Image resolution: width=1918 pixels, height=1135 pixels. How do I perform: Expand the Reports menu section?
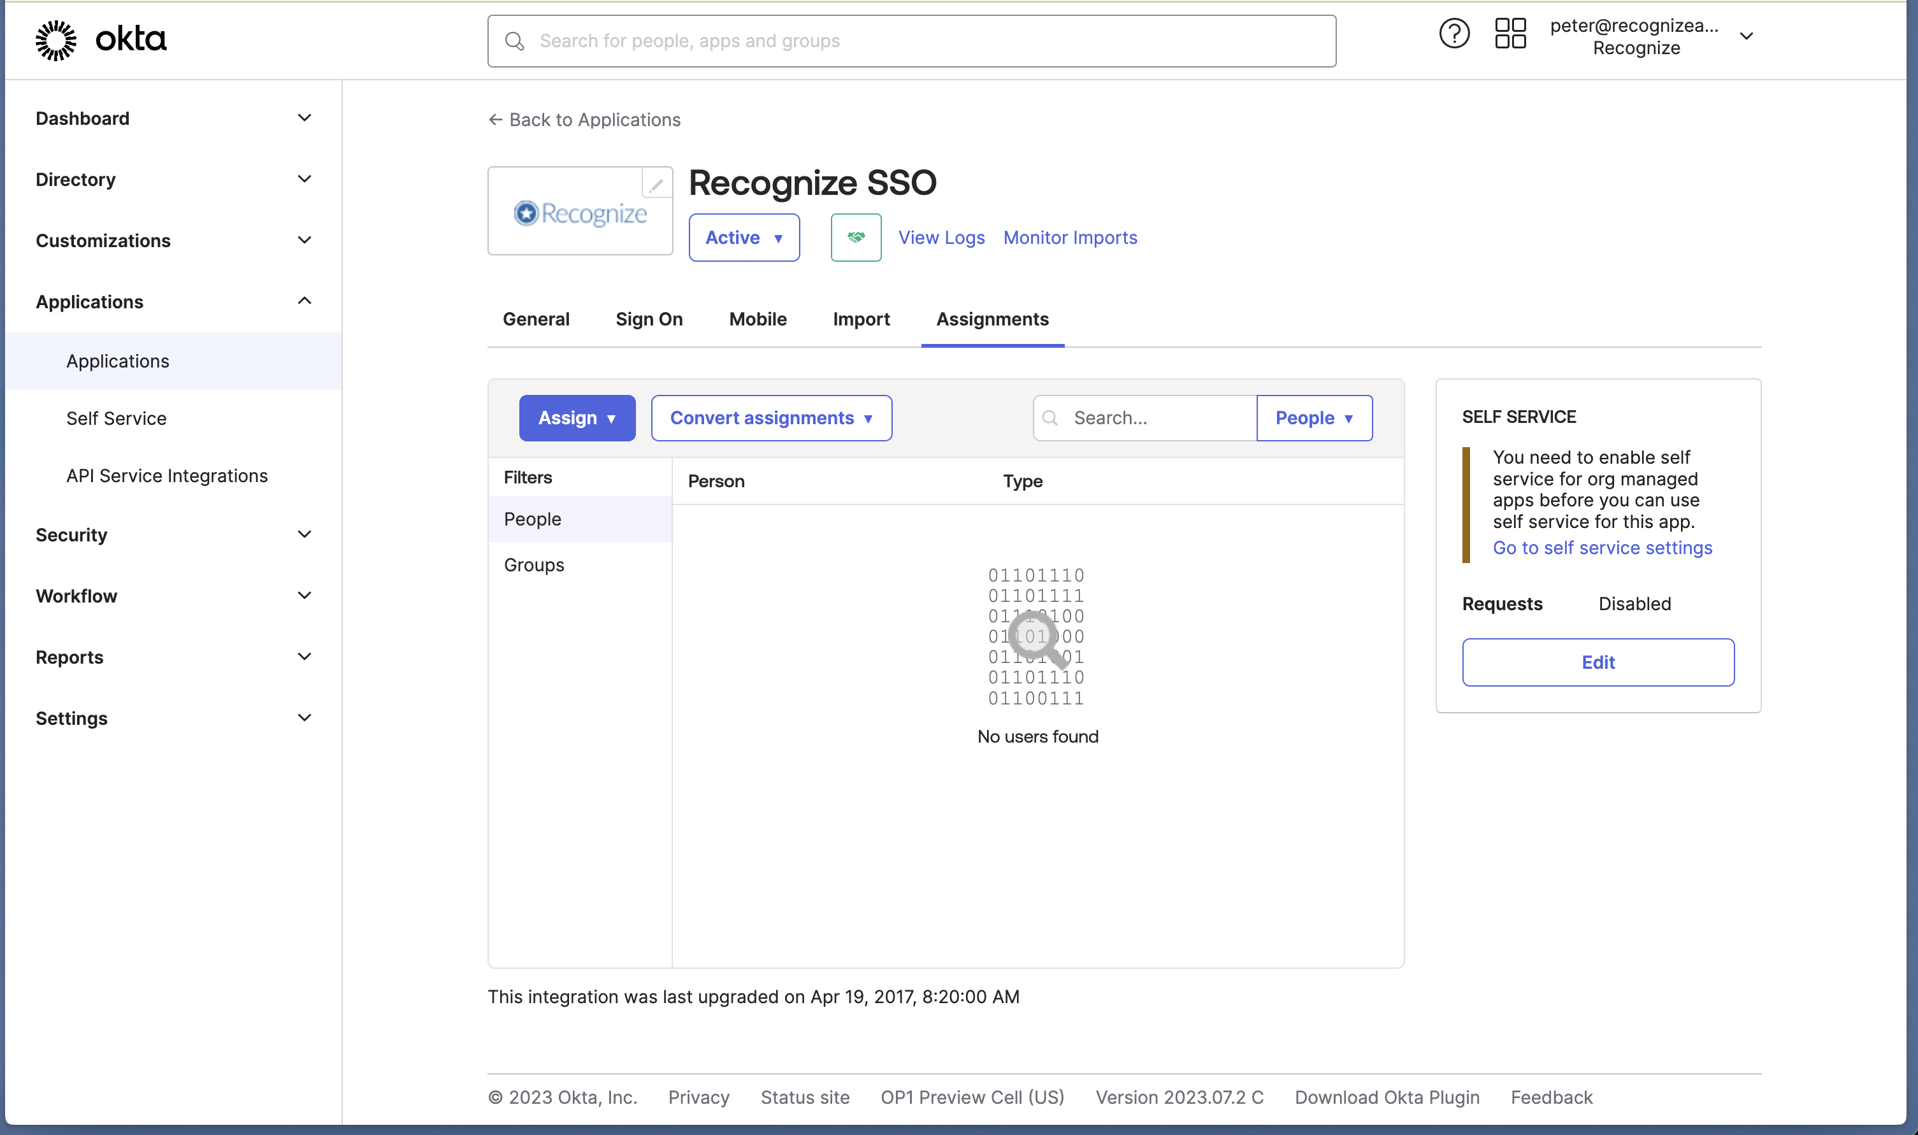pos(174,657)
